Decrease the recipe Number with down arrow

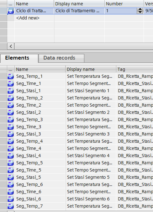click(140, 12)
